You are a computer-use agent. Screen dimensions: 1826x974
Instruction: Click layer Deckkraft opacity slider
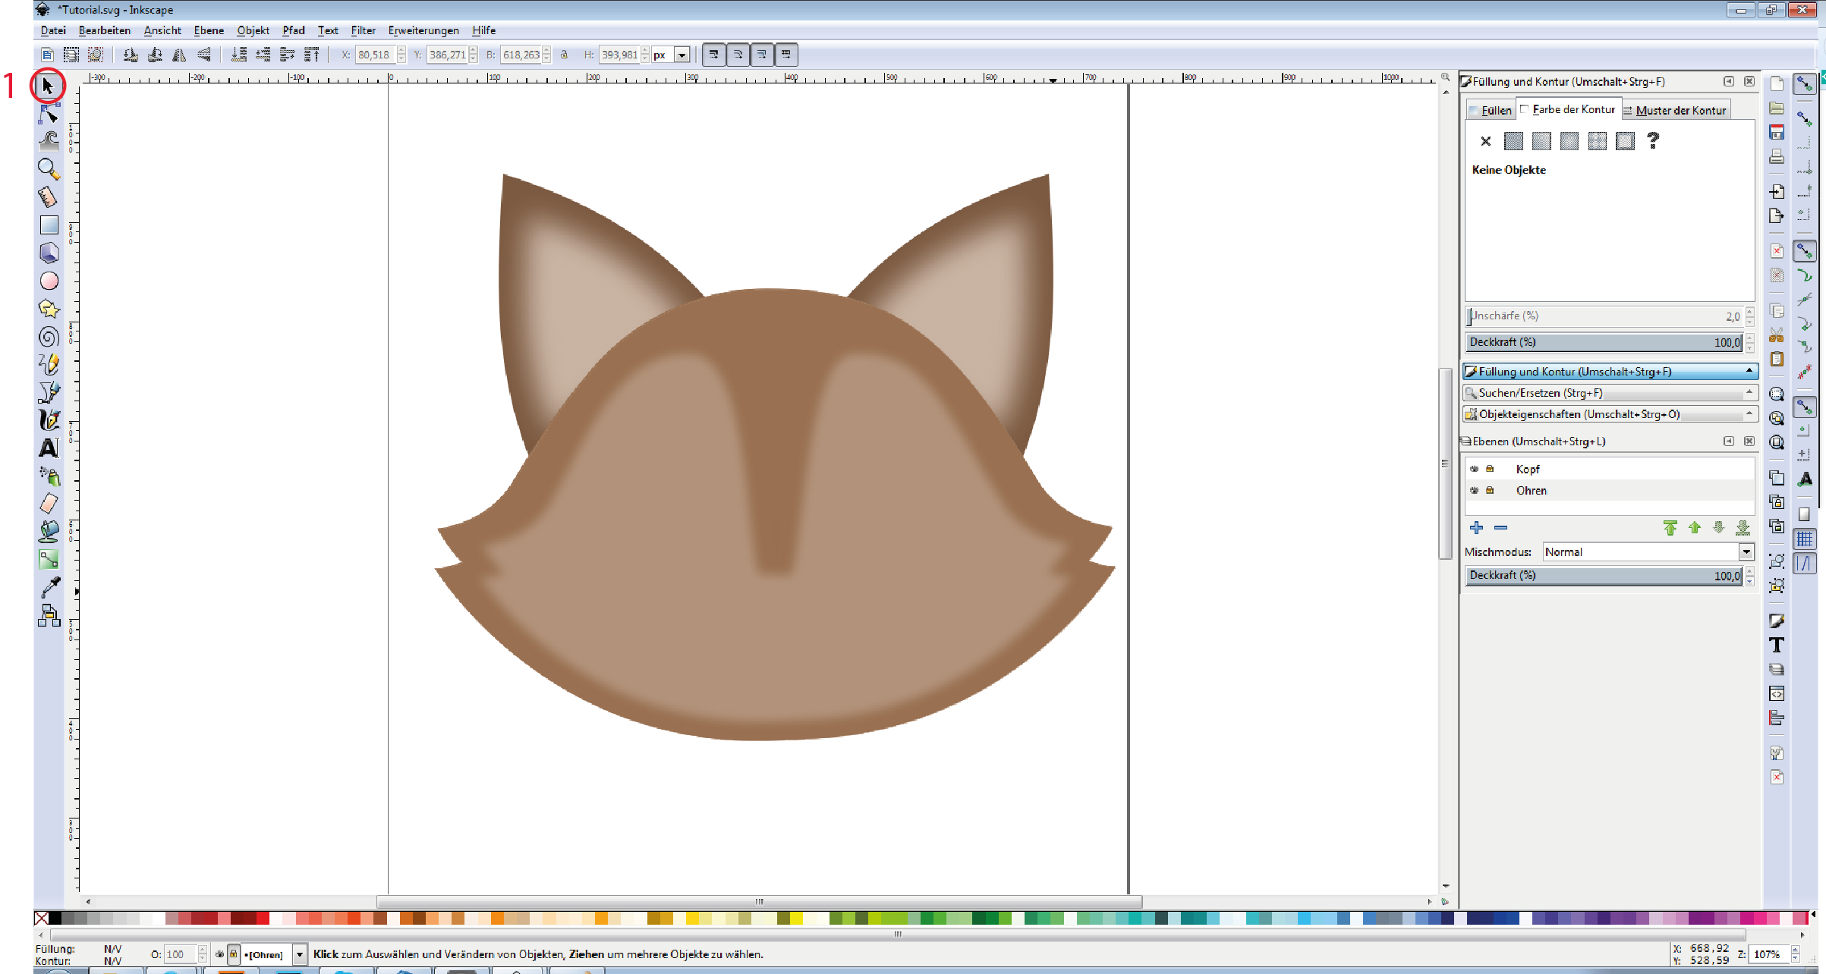(1604, 575)
